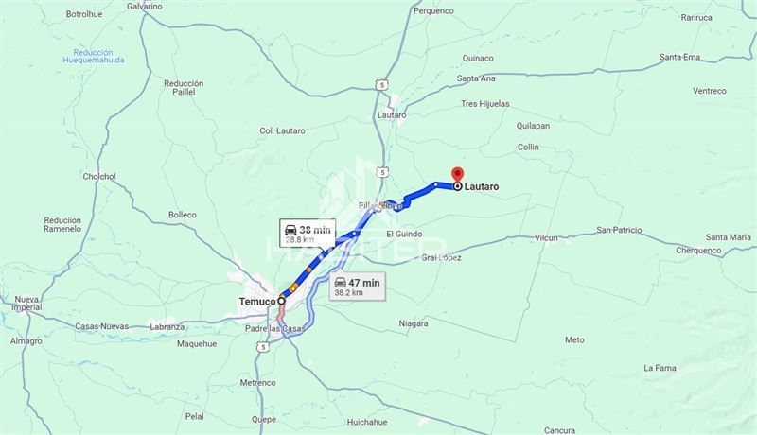Image resolution: width=757 pixels, height=435 pixels.
Task: Click the Nueva Imperial town label
Action: click(26, 304)
